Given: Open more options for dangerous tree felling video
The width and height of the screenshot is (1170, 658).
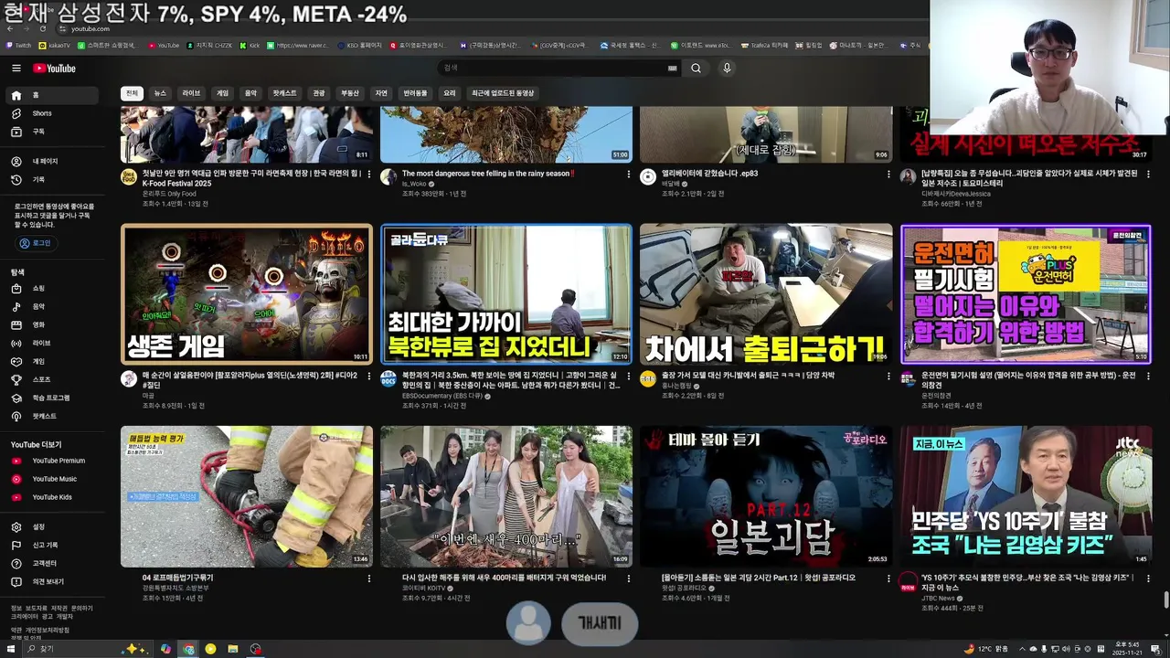Looking at the screenshot, I should [628, 174].
